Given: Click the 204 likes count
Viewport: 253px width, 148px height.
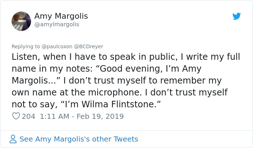Looking at the screenshot, I should point(29,116).
